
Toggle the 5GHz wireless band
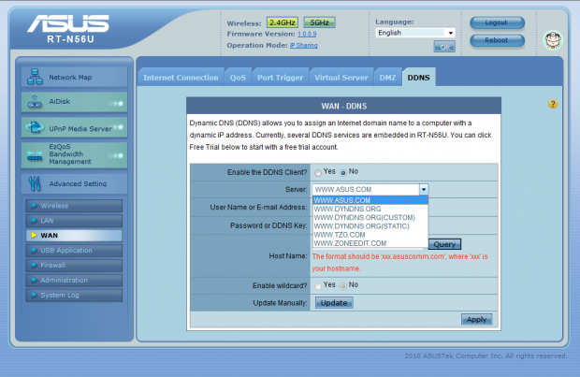pos(319,22)
